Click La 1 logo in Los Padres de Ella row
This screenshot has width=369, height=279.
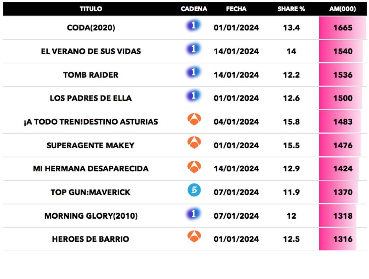pos(194,96)
